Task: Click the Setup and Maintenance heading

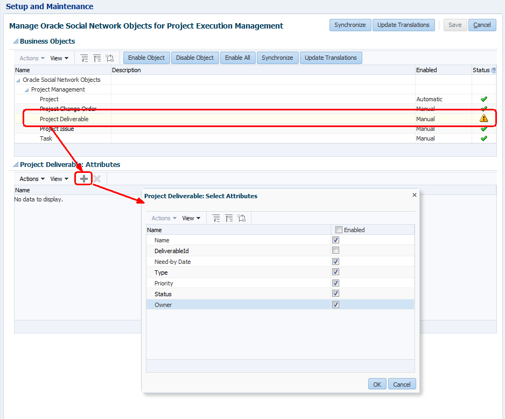Action: coord(50,6)
